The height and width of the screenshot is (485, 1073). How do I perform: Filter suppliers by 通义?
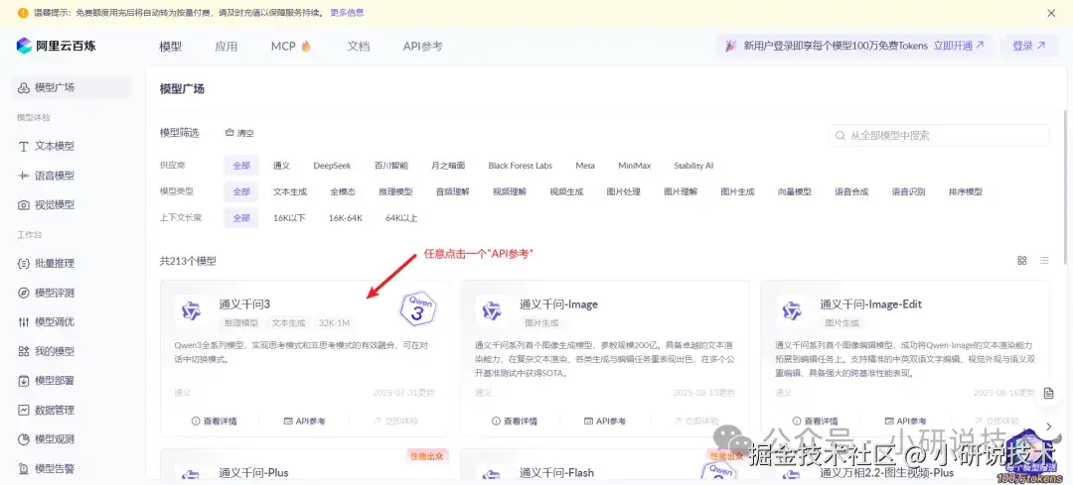click(281, 166)
